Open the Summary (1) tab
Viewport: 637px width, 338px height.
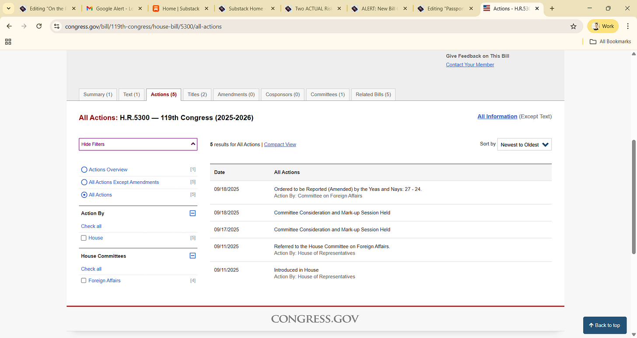[98, 94]
